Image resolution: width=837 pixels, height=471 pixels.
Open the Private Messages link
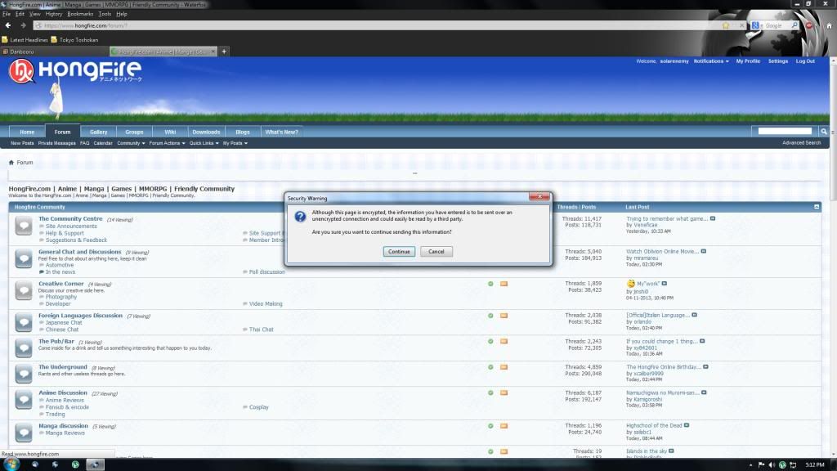pyautogui.click(x=56, y=143)
